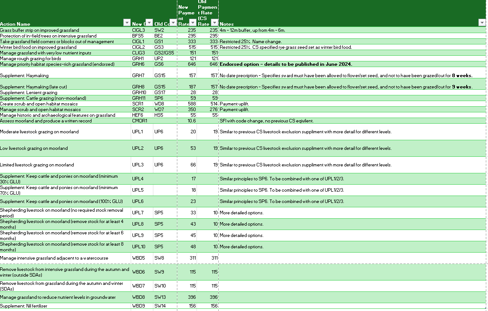Click the HS5 old code cell
Image resolution: width=488 pixels, height=311 pixels.
(x=165, y=115)
